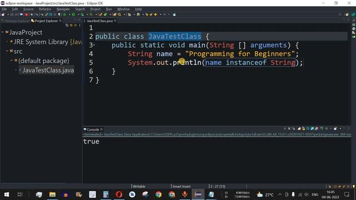Screen dimensions: 356x200
Task: Open the File menu
Action: point(4,9)
